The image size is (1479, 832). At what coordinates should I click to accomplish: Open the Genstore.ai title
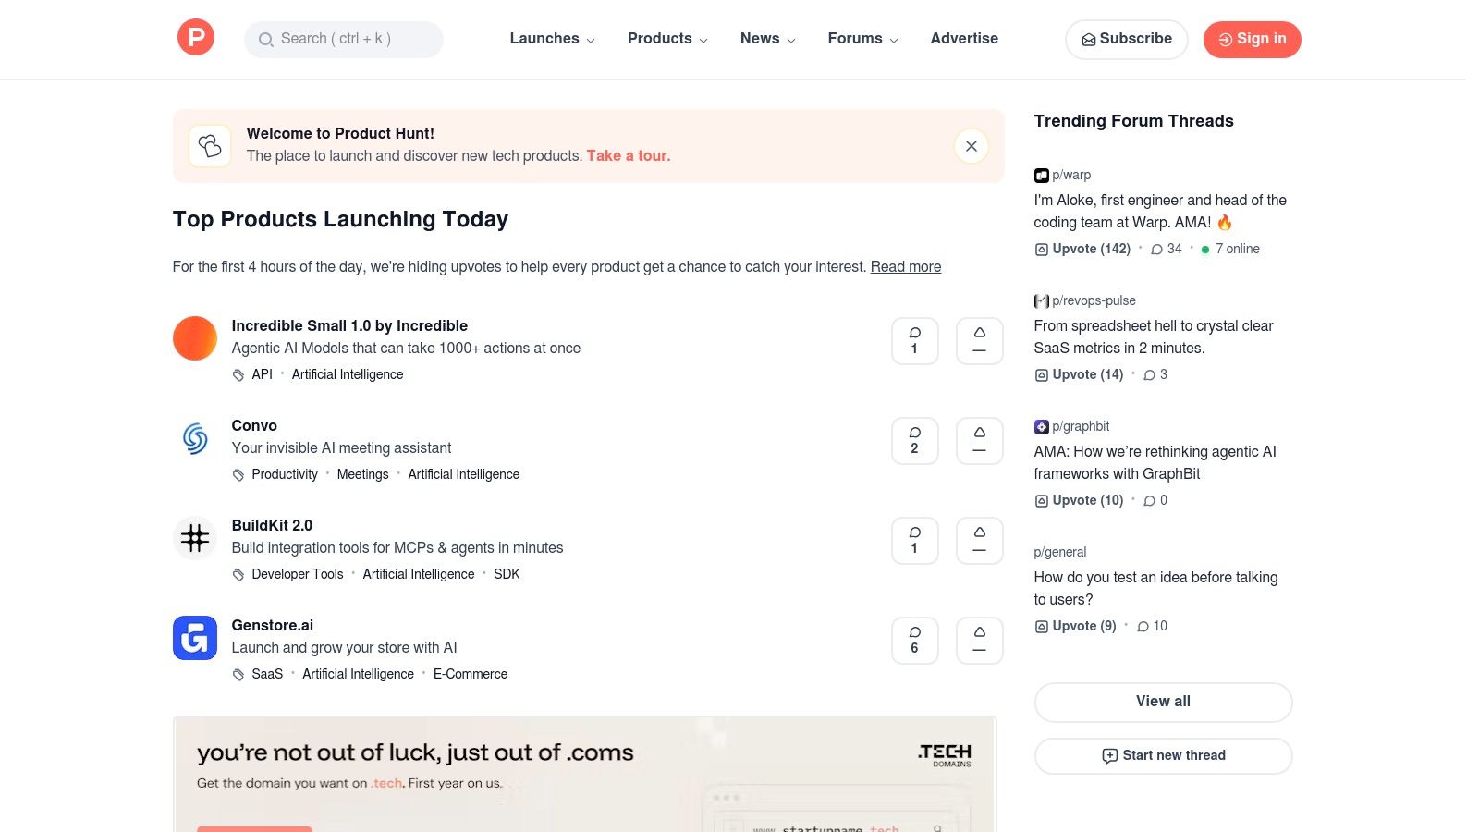pyautogui.click(x=273, y=625)
